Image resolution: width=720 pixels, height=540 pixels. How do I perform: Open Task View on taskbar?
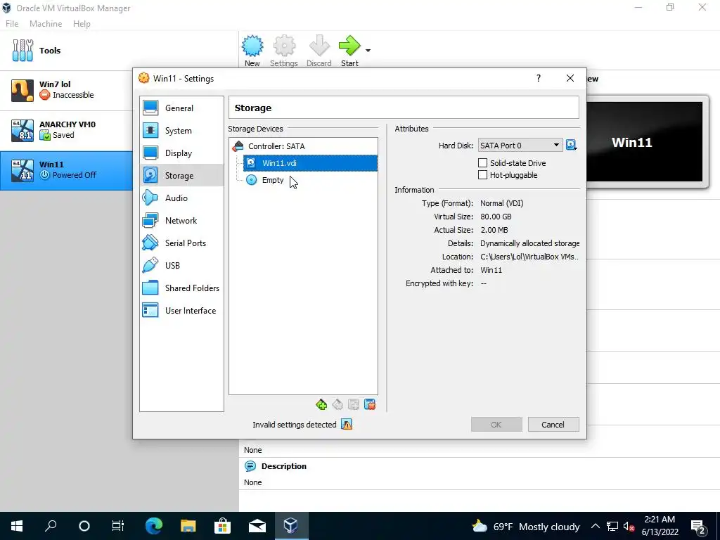(x=118, y=526)
